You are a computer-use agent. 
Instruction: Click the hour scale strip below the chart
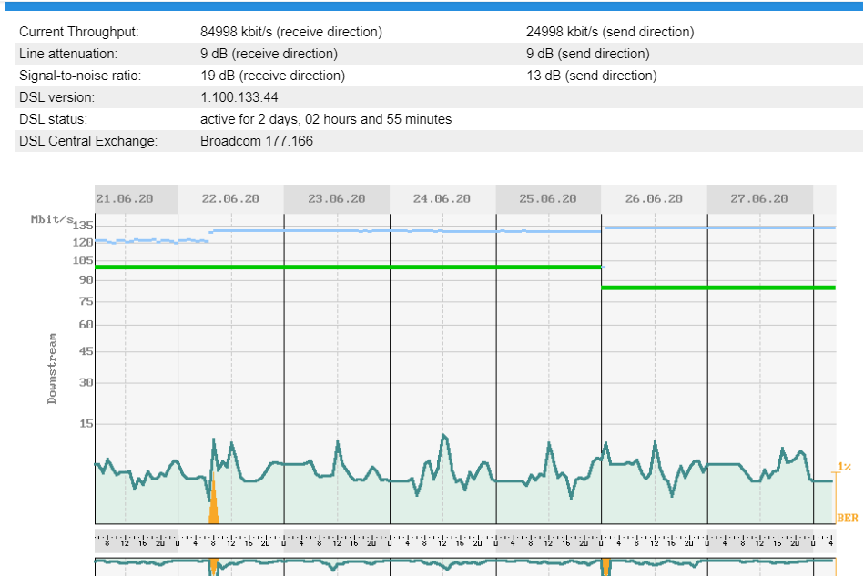pos(455,542)
